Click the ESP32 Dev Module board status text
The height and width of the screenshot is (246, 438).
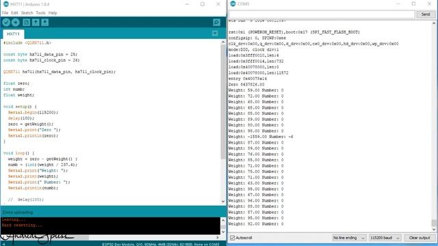pos(161,244)
